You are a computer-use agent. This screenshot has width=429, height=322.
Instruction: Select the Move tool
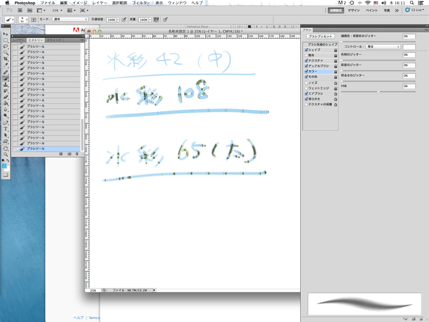click(x=6, y=34)
